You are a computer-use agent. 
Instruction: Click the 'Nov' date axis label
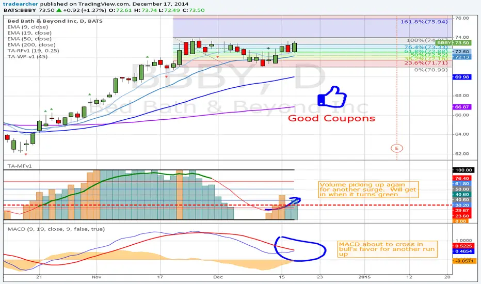pyautogui.click(x=97, y=277)
